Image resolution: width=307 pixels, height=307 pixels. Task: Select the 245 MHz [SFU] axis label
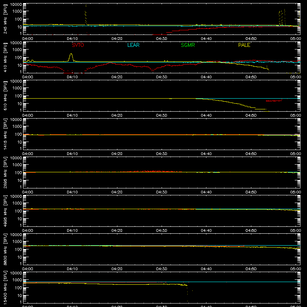click(5, 19)
